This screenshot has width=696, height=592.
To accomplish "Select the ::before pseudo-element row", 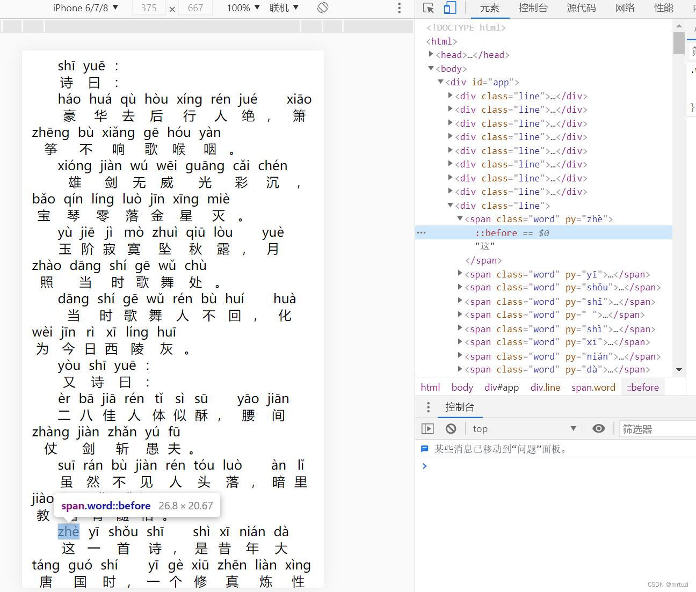I will [543, 232].
